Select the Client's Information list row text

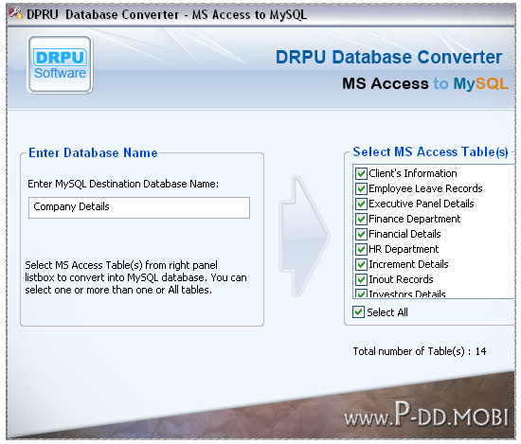pos(413,173)
